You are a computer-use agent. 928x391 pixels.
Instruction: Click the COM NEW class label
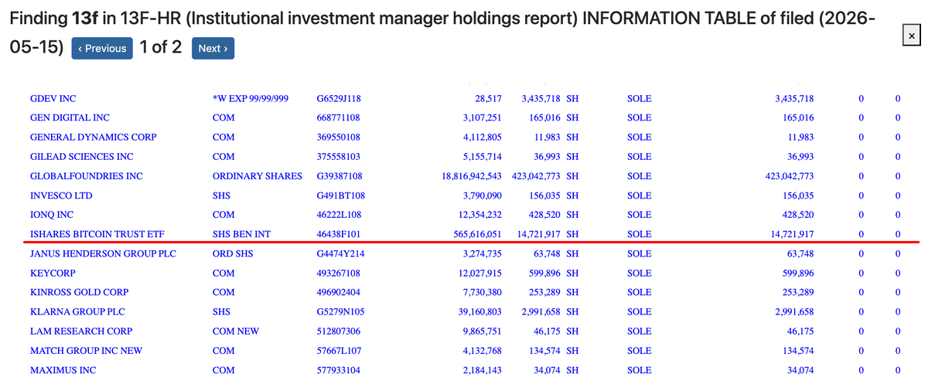click(x=236, y=331)
